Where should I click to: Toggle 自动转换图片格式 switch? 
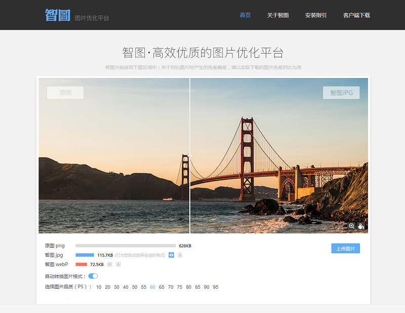click(93, 276)
